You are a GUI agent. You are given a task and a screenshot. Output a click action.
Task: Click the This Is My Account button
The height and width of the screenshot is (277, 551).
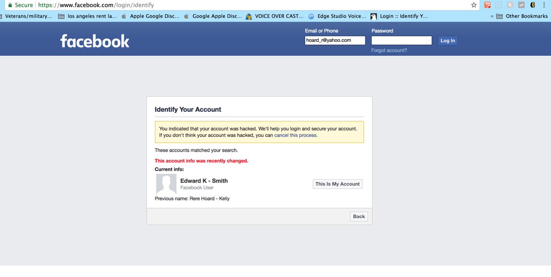[337, 184]
